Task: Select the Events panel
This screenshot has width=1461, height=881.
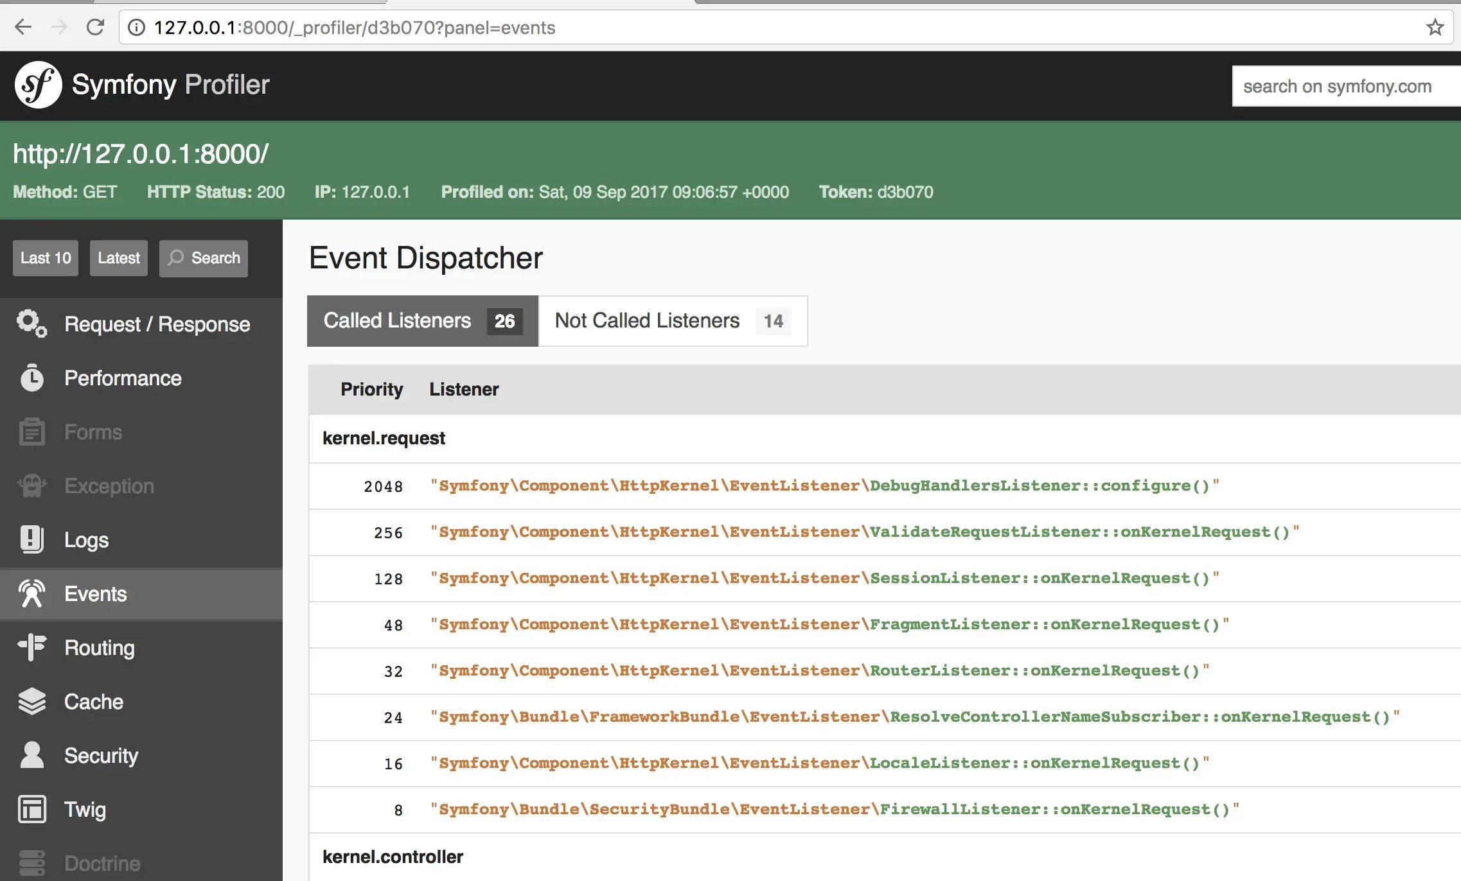Action: tap(141, 594)
